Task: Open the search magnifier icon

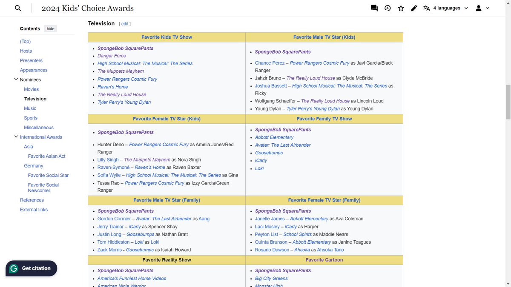Action: [x=18, y=8]
